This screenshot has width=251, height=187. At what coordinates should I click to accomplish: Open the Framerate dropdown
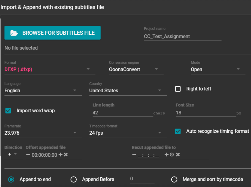tap(43, 133)
